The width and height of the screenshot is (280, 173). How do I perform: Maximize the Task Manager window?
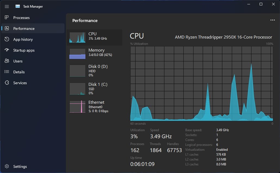click(x=261, y=4)
